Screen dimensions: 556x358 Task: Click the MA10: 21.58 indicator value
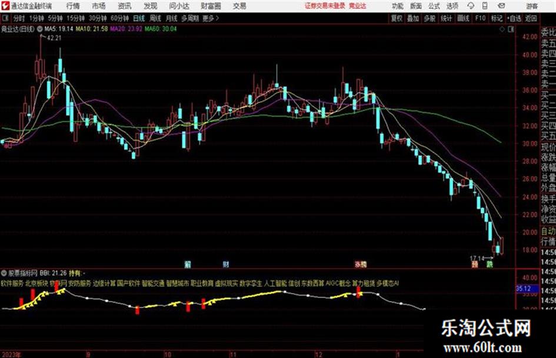(x=91, y=29)
